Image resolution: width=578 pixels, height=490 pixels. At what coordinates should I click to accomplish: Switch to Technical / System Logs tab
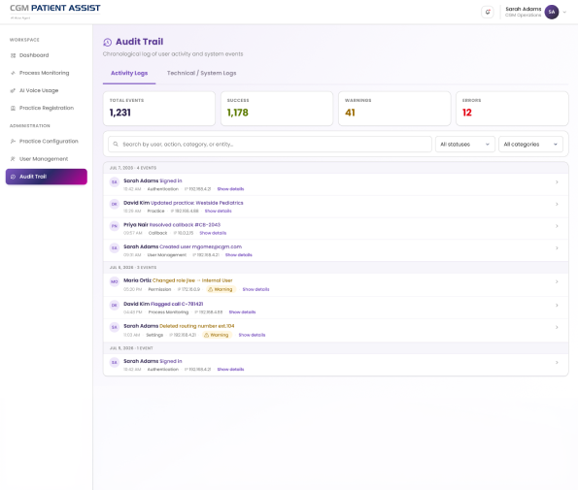(x=202, y=74)
